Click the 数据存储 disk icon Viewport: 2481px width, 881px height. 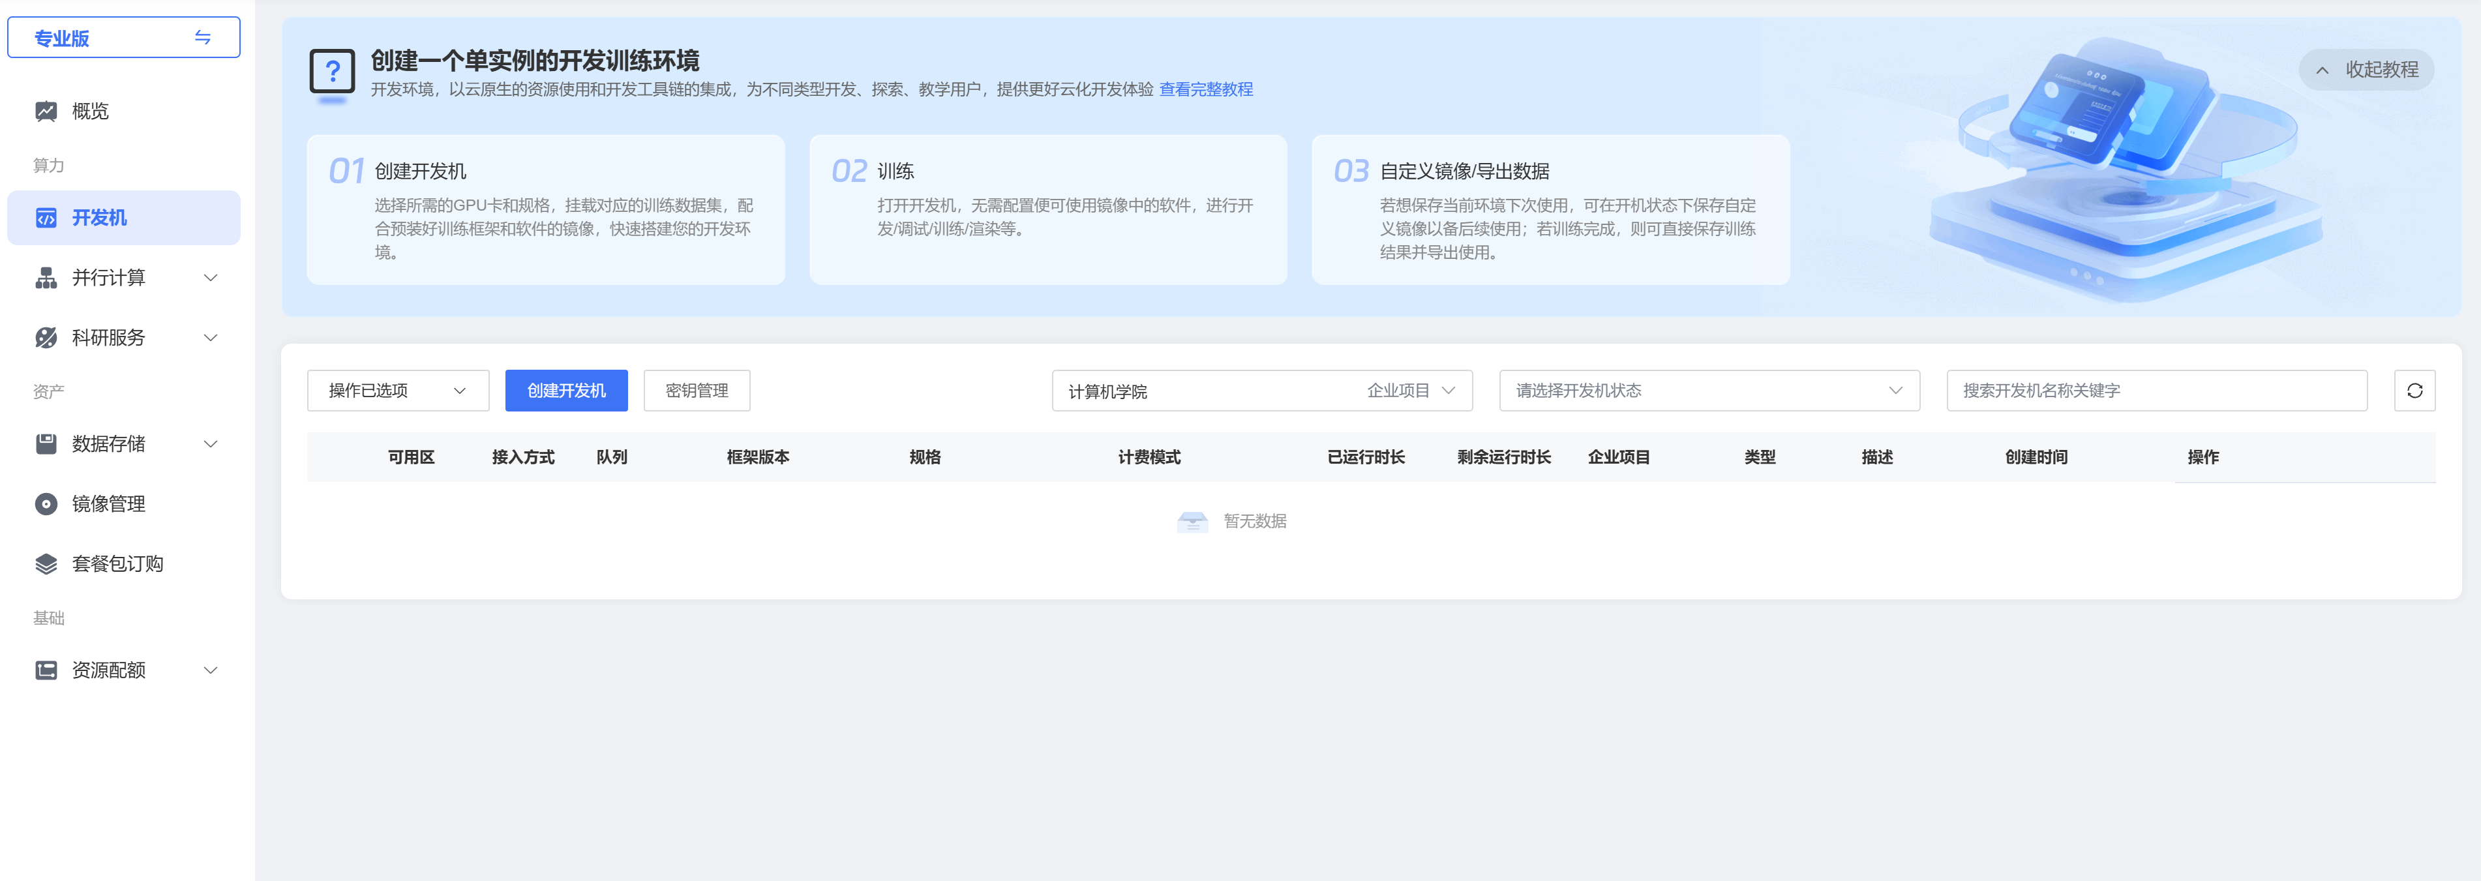point(46,444)
